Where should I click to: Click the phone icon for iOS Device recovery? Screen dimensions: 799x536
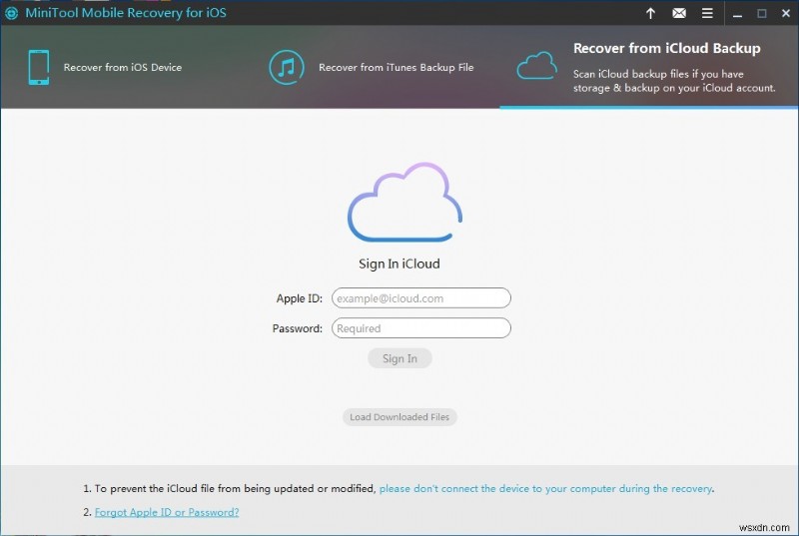click(x=38, y=67)
